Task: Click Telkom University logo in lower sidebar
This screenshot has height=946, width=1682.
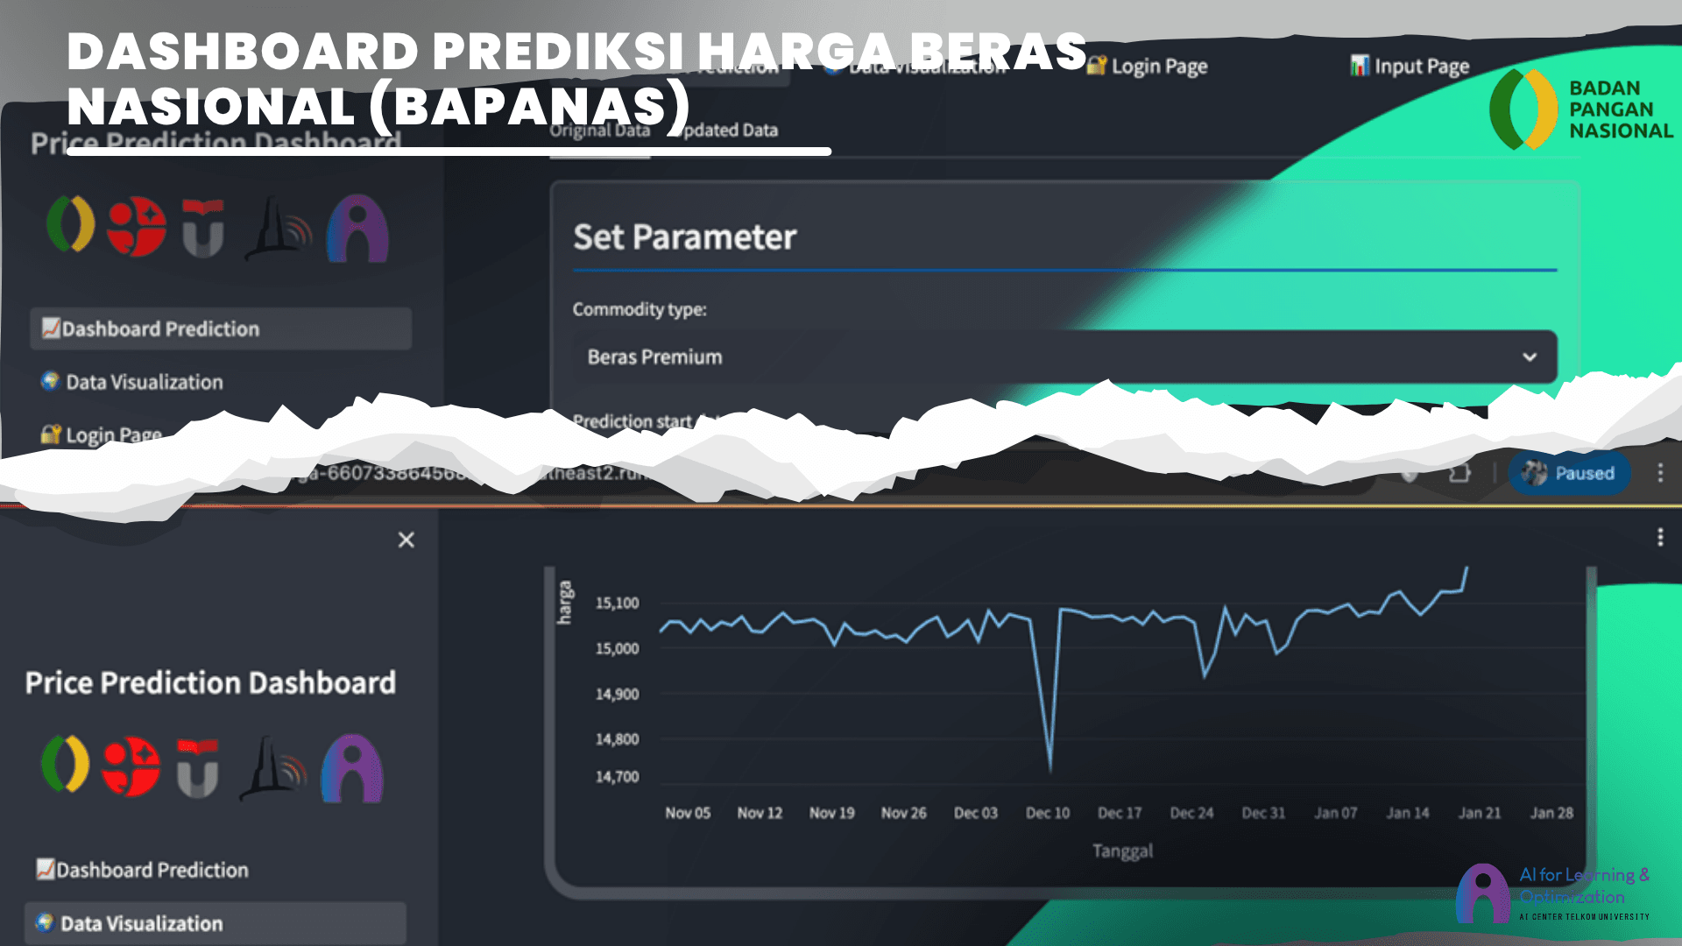Action: [197, 768]
